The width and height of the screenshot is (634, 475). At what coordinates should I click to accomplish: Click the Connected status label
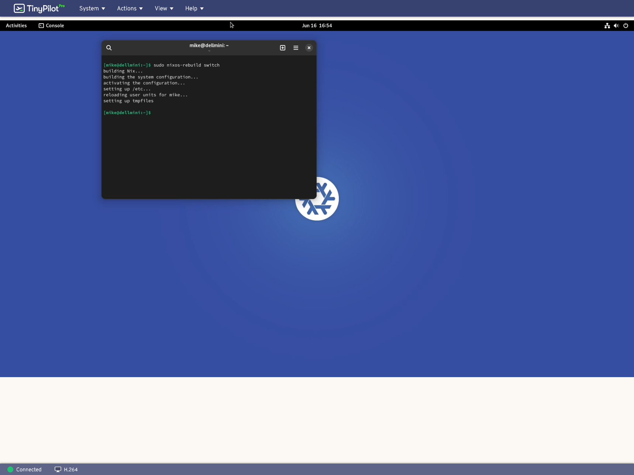(x=29, y=469)
